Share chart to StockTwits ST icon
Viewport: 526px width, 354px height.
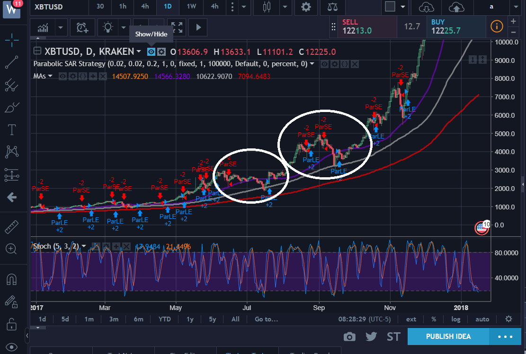pyautogui.click(x=393, y=337)
